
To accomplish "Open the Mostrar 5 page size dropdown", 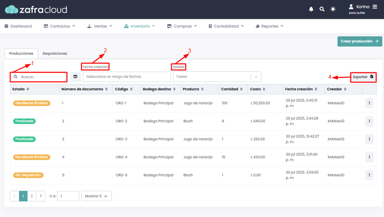I will coord(96,196).
